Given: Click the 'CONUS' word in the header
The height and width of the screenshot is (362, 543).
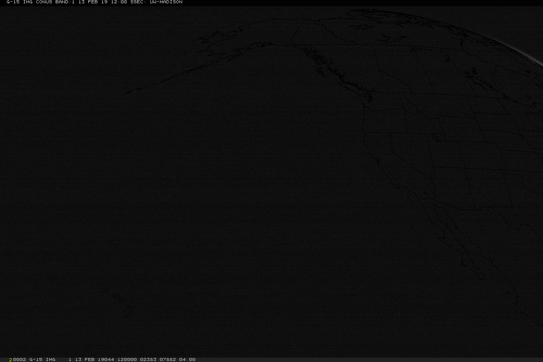Looking at the screenshot, I should (44, 2).
